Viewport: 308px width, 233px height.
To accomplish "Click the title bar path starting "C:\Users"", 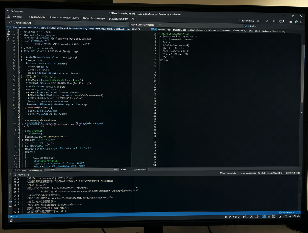I will 122,14.
